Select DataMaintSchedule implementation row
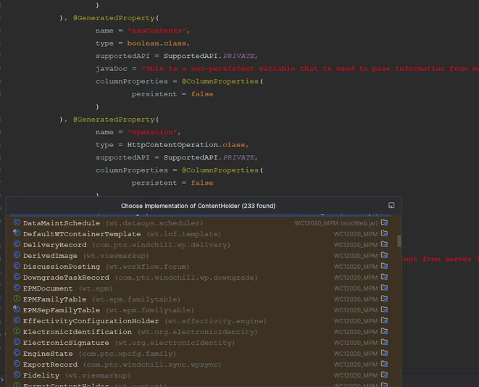 pyautogui.click(x=201, y=223)
